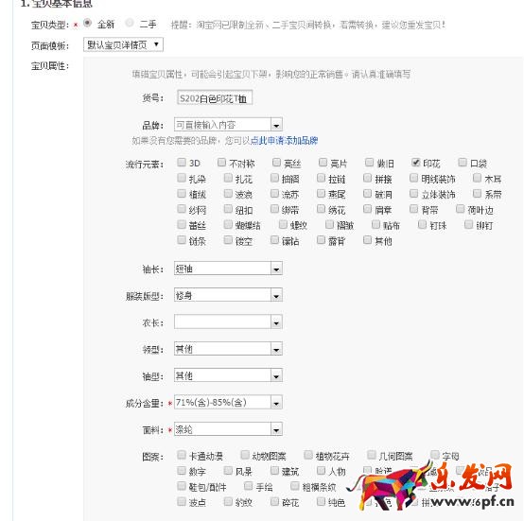
Task: Tick the 纯色 pattern checkbox
Action: coord(321,501)
